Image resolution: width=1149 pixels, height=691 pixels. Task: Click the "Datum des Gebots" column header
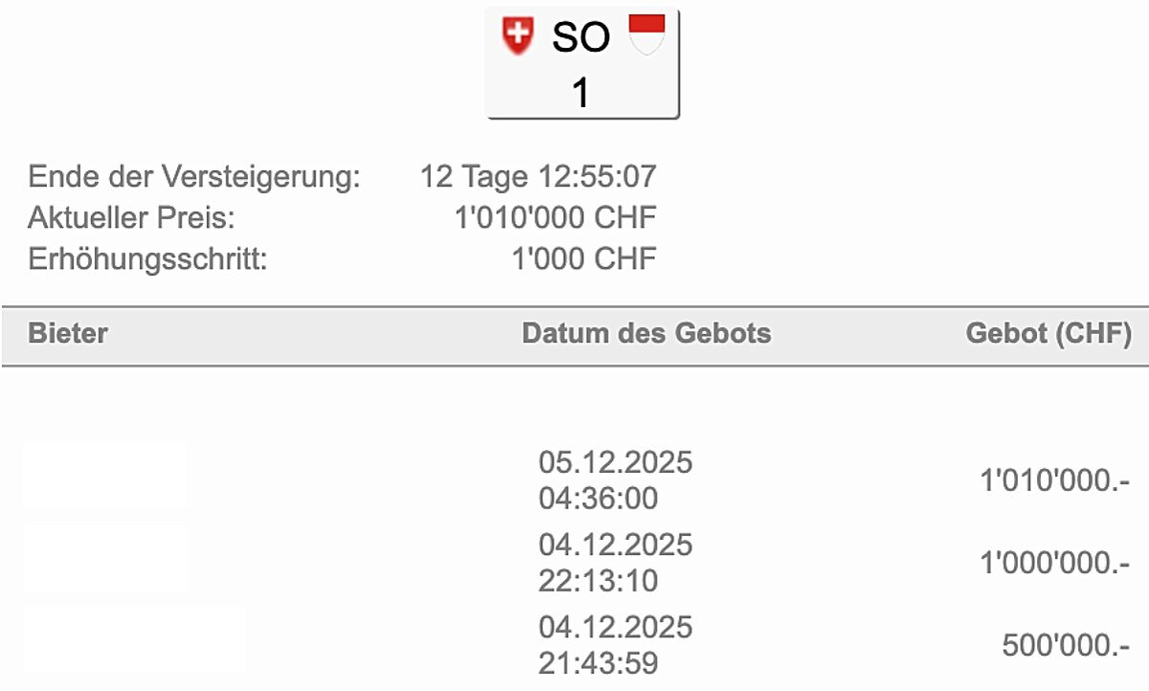point(646,334)
